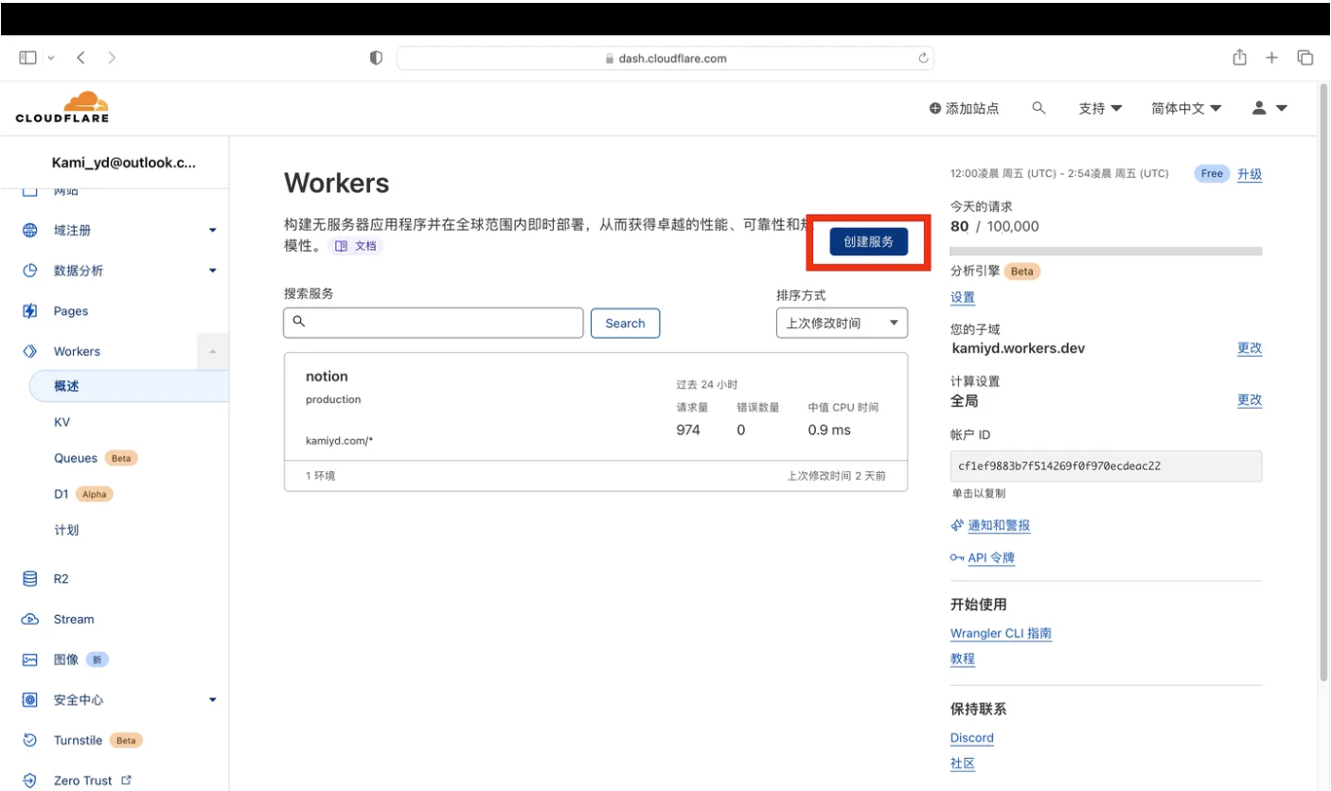This screenshot has width=1331, height=791.
Task: Select KV in Workers submenu
Action: (62, 422)
